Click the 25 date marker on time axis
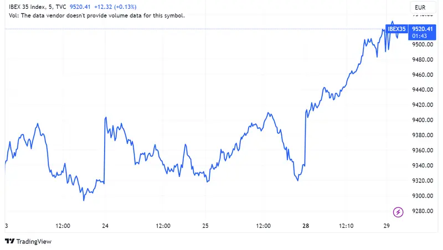443x250 pixels. click(205, 226)
